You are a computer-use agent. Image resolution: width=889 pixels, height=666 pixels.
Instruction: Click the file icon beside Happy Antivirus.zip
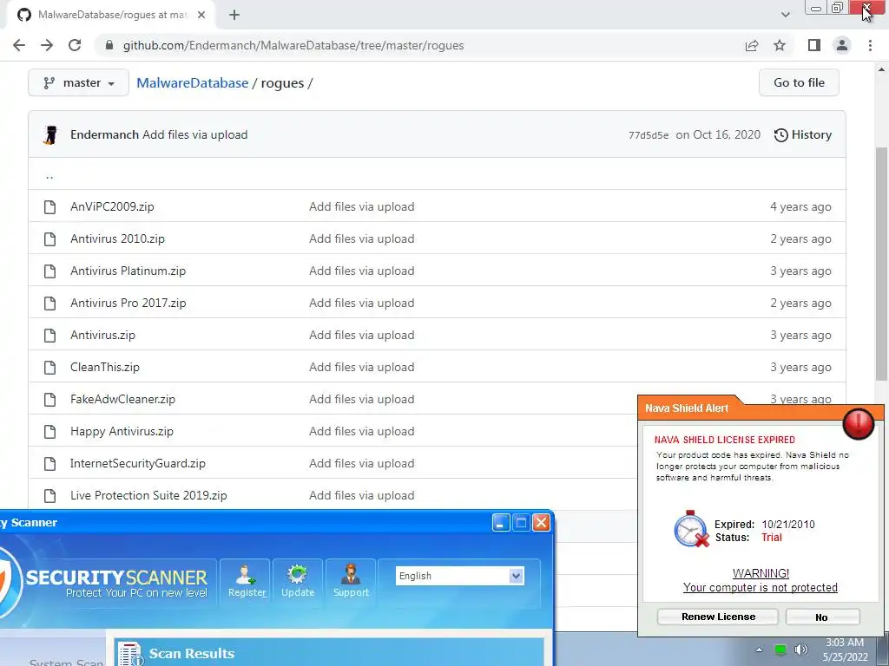pos(49,432)
